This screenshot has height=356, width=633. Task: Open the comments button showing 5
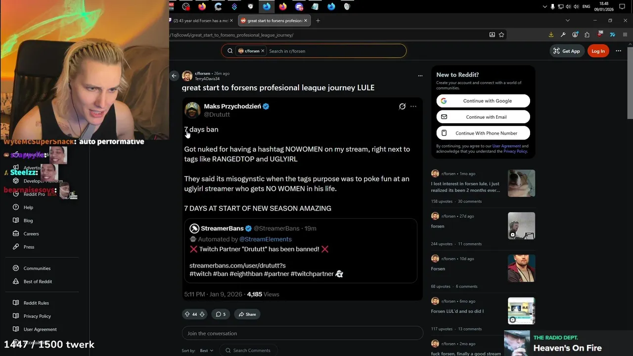[x=221, y=314]
